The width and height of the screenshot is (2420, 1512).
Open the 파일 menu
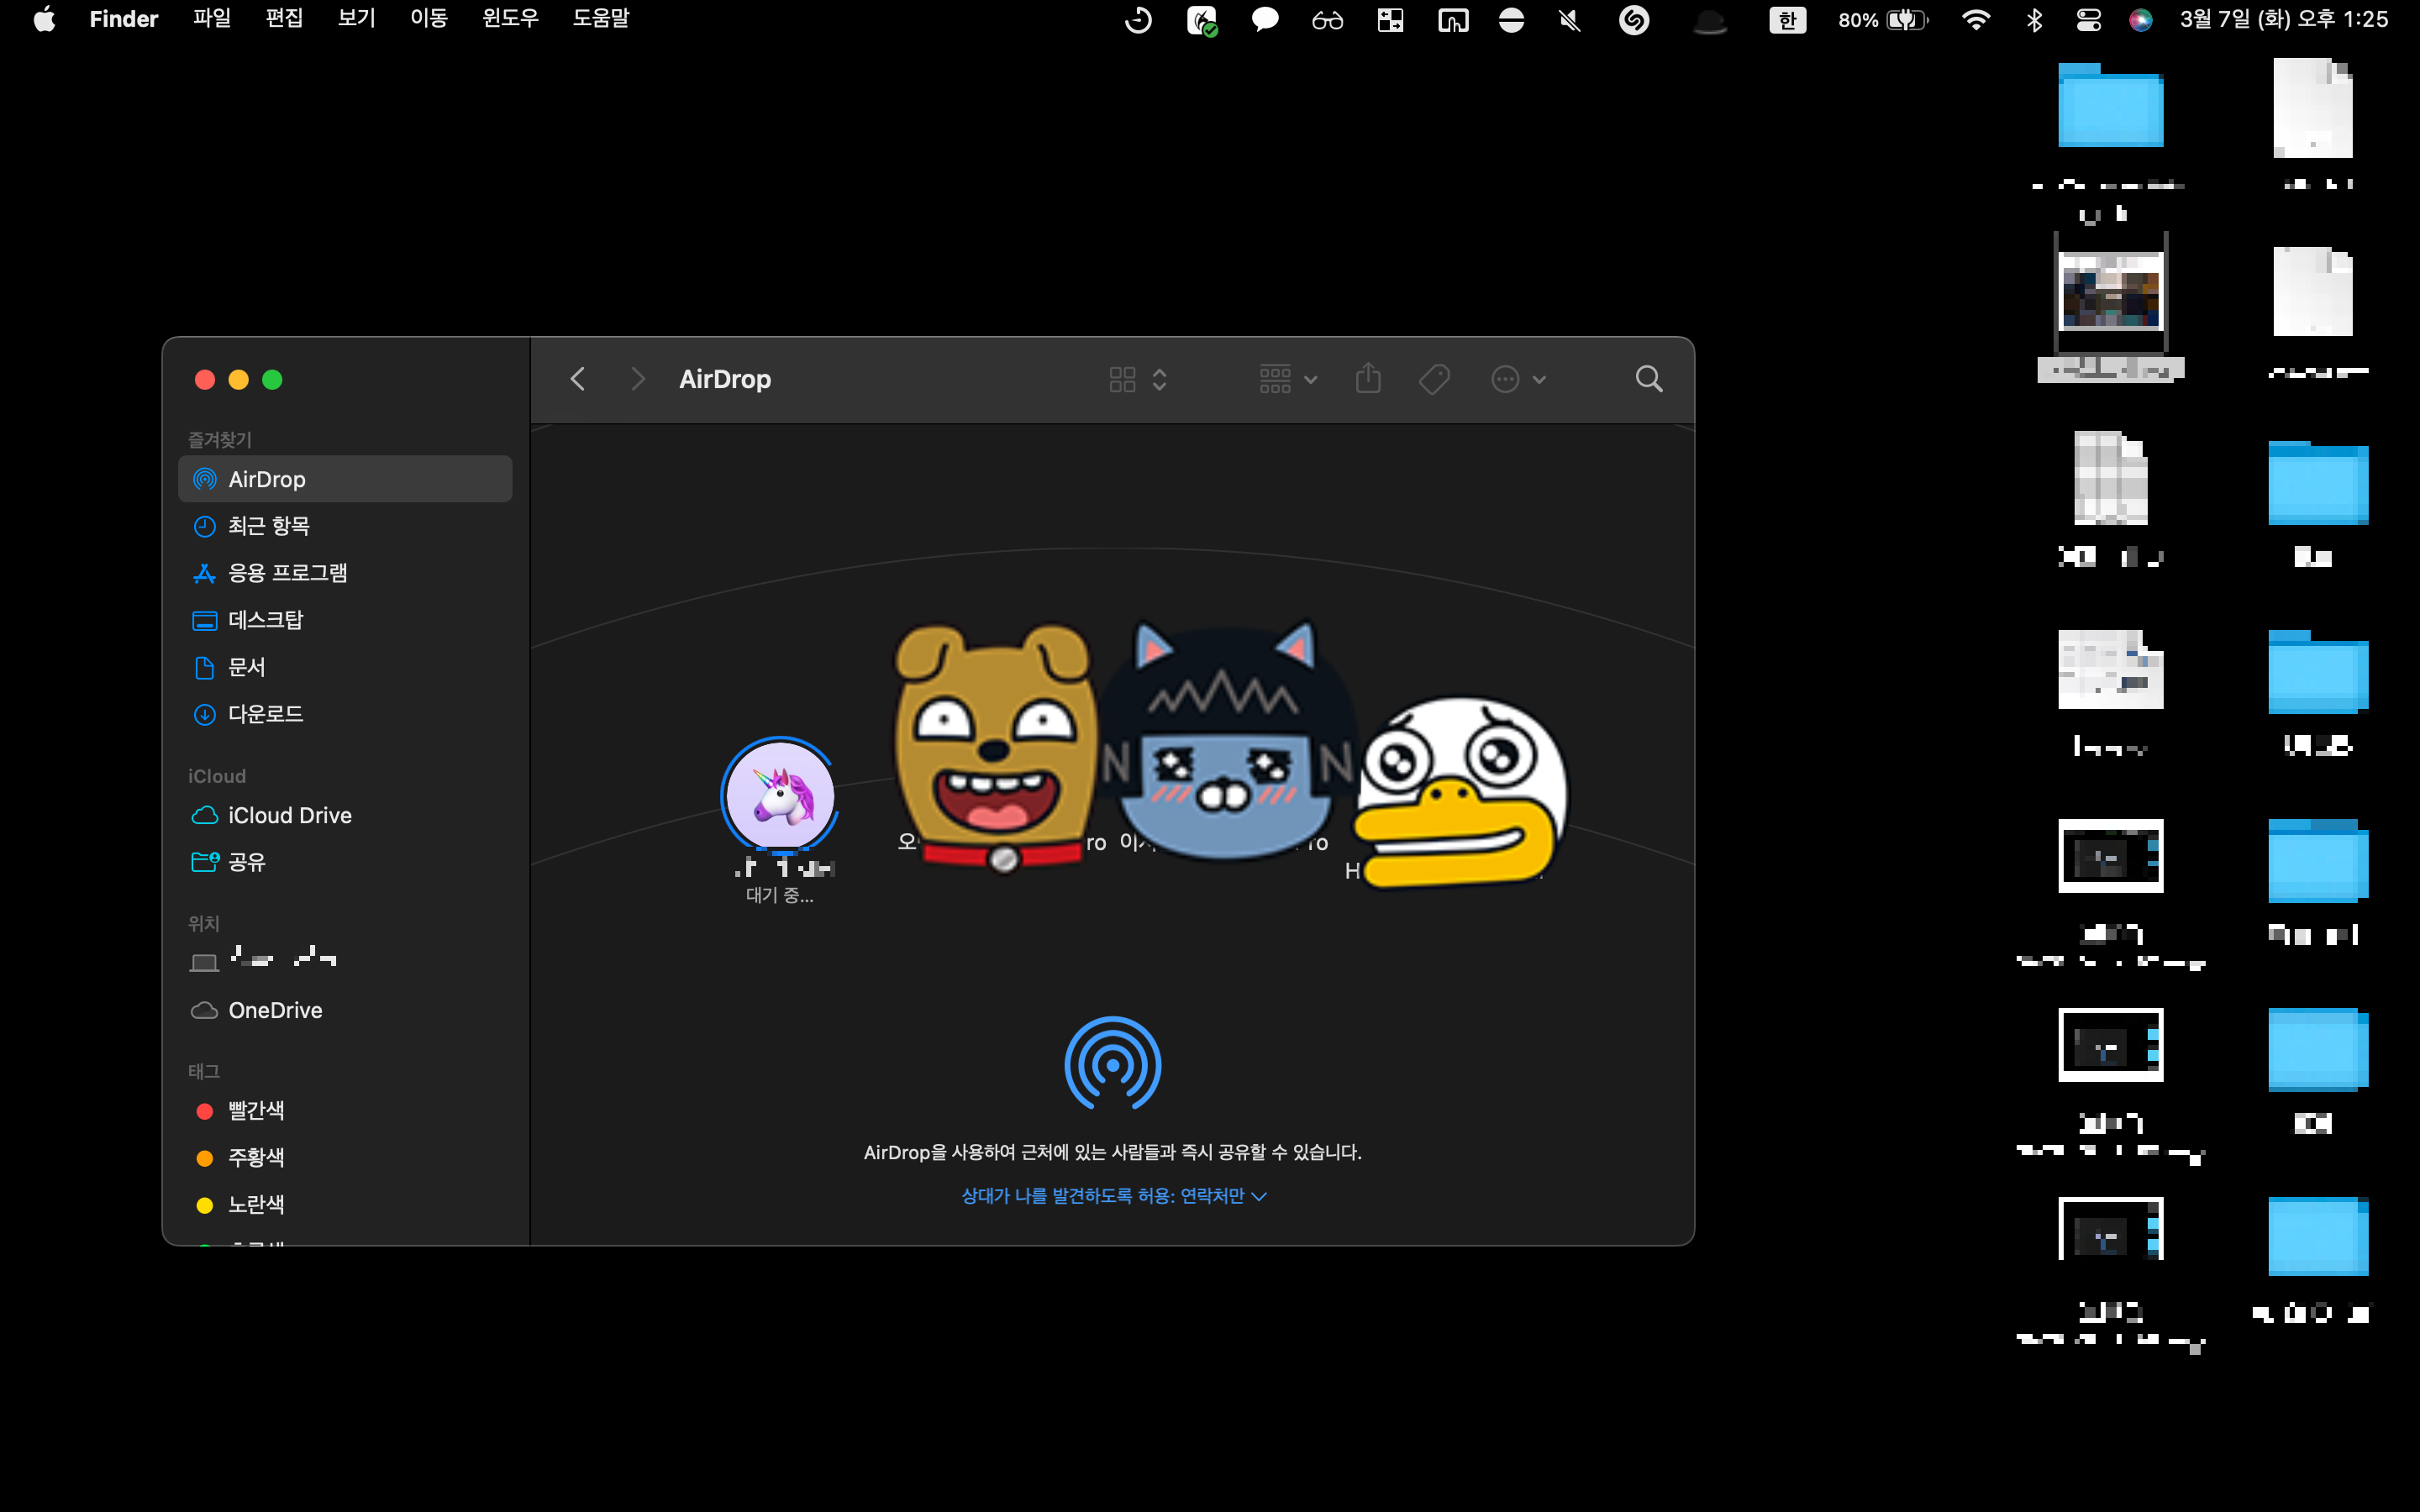coord(211,19)
